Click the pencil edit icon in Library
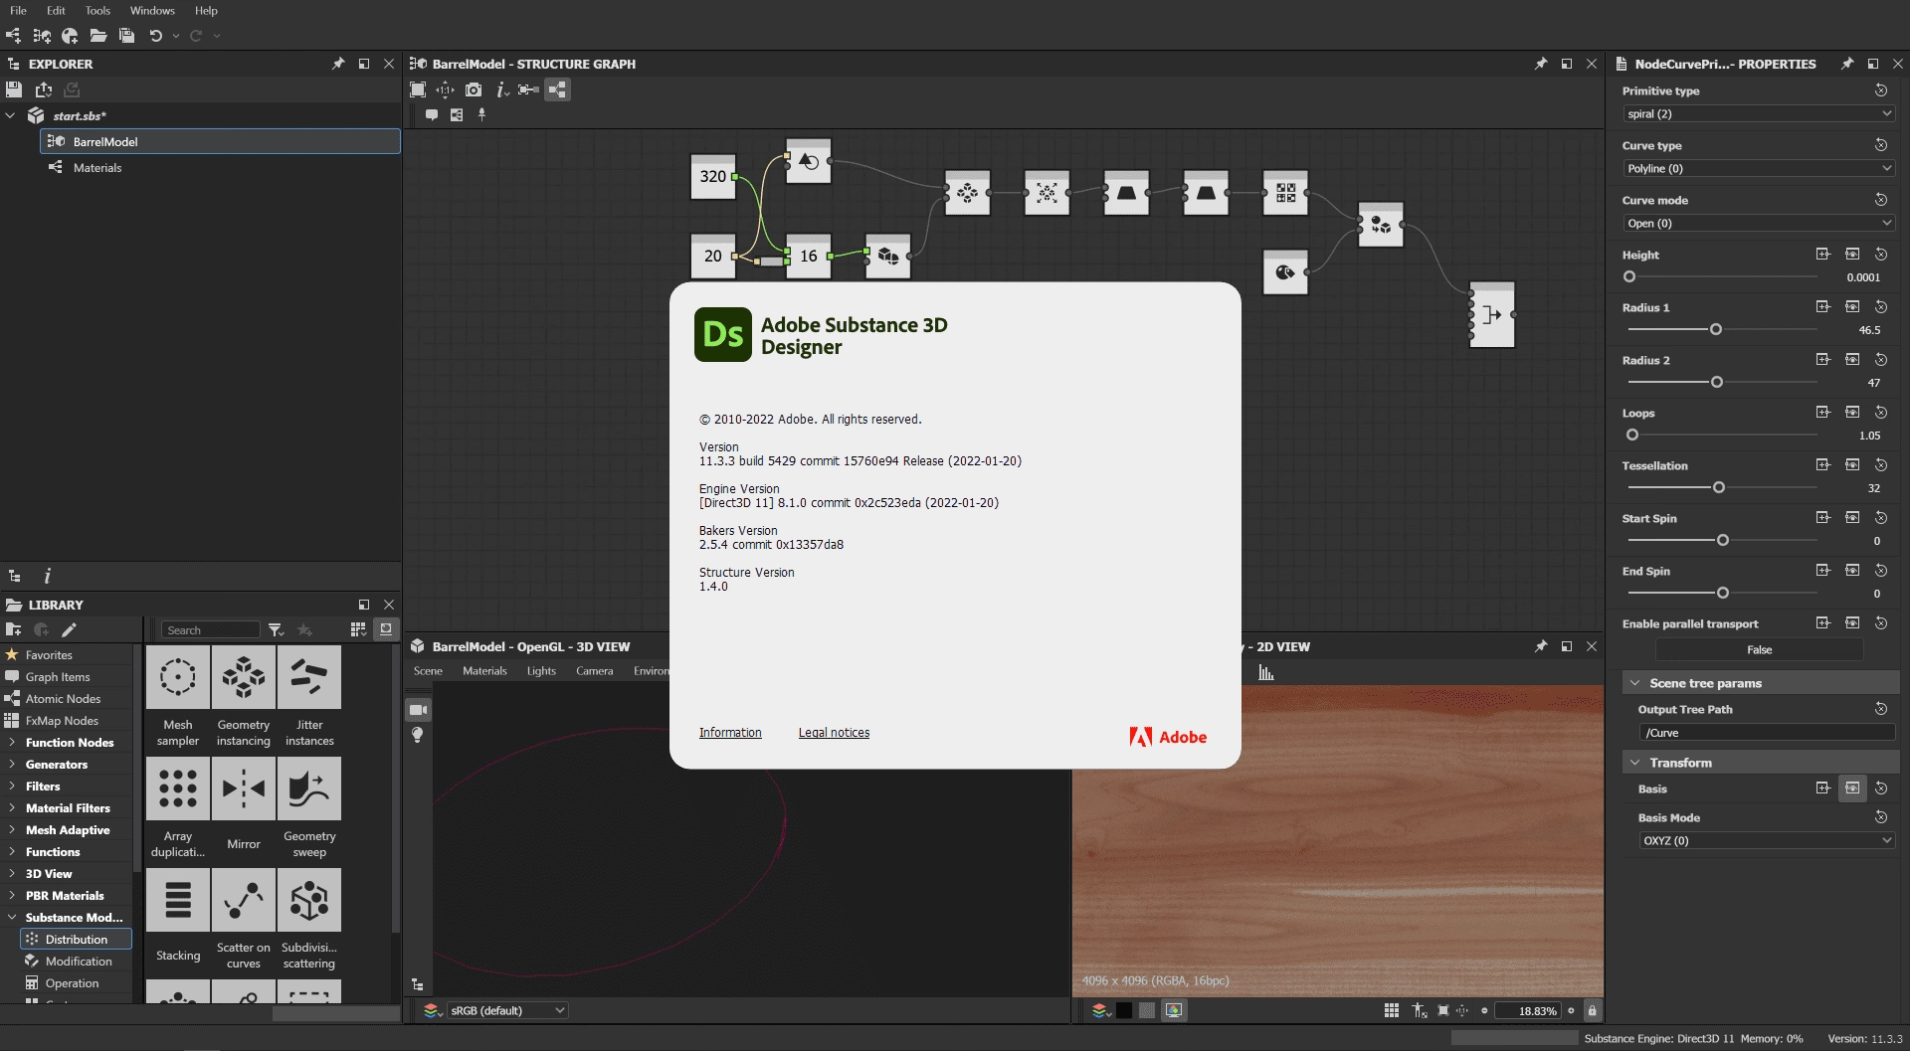Image resolution: width=1910 pixels, height=1051 pixels. click(69, 629)
